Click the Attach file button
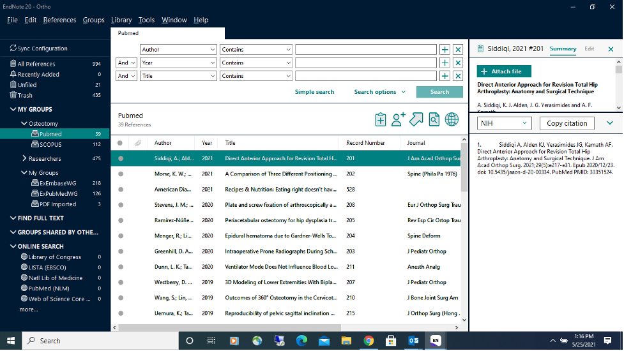The width and height of the screenshot is (624, 351). 504,71
